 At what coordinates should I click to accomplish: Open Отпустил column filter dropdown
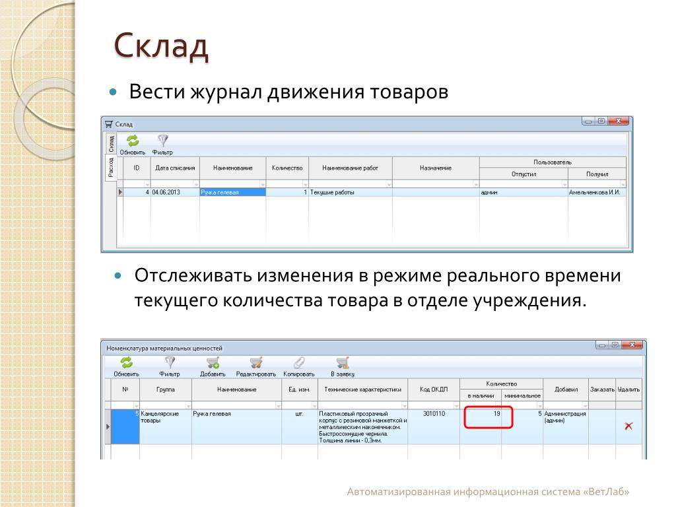tap(564, 184)
